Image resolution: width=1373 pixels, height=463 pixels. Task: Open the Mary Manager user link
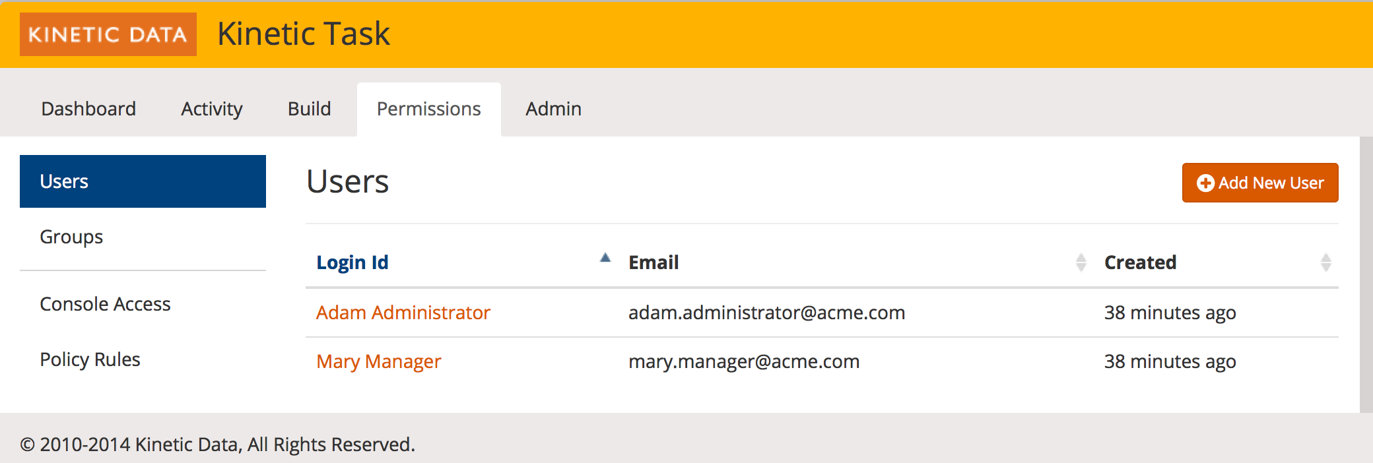[x=379, y=361]
